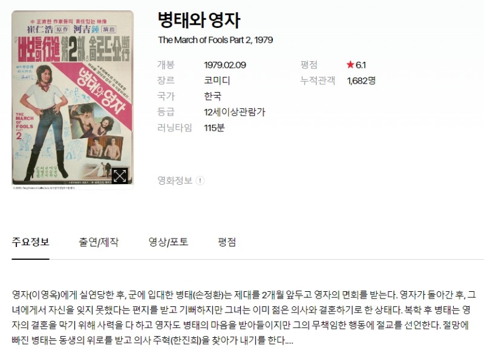Click the 병태와 영자 movie title
Viewport: 484px width, 353px height.
(199, 20)
